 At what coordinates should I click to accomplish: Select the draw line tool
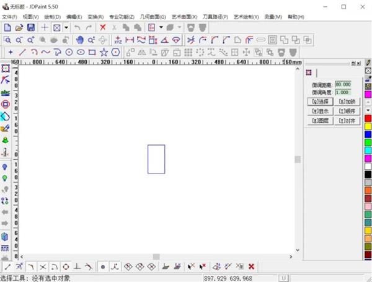point(22,52)
